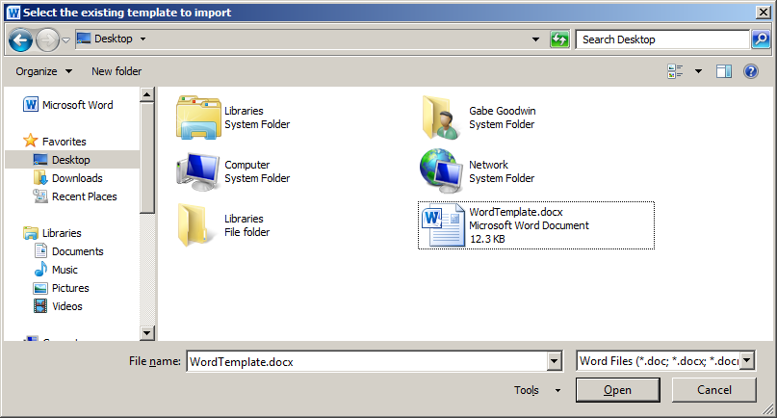Open address bar previous locations dropdown

(x=535, y=39)
